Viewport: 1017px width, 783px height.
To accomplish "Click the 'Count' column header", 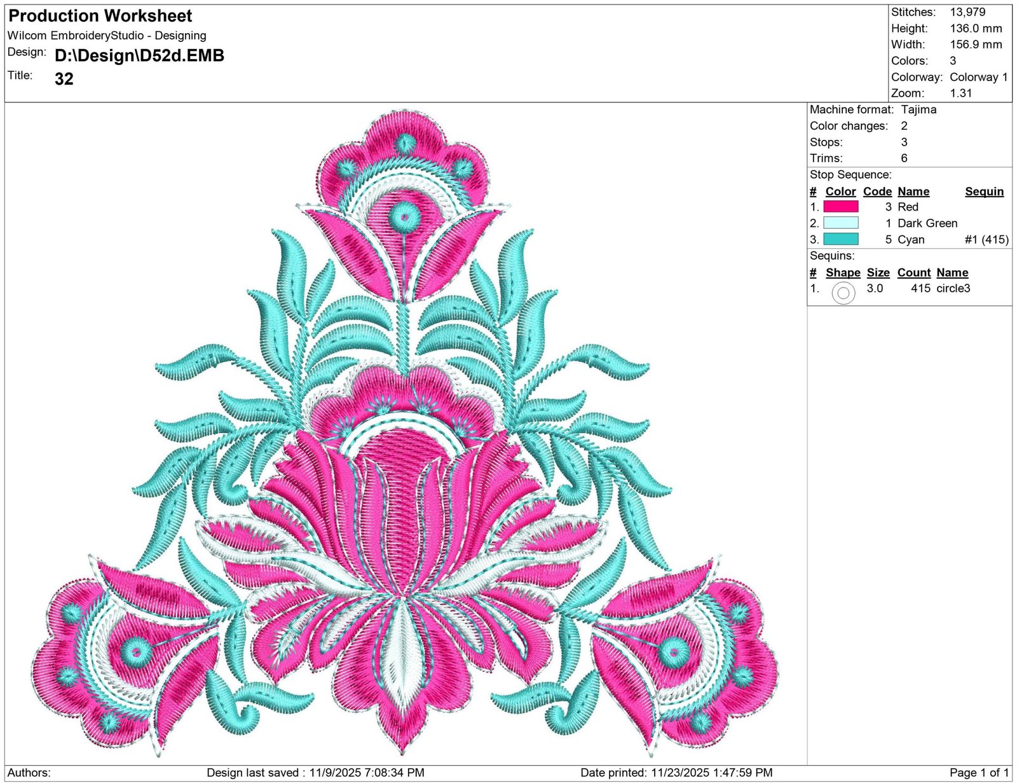I will 913,272.
